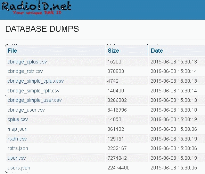Open map.json dump
The width and height of the screenshot is (205, 174).
point(17,129)
